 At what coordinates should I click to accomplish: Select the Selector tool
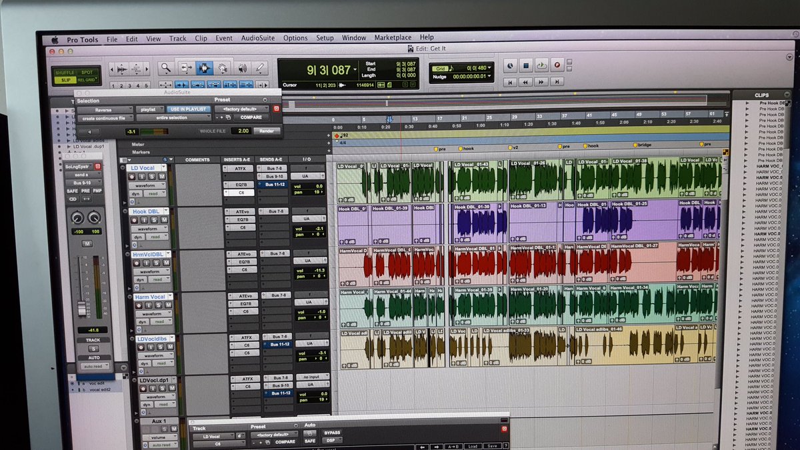pos(203,67)
